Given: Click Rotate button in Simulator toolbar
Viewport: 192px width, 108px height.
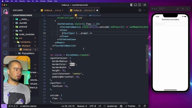Looking at the screenshot, I should tap(187, 9).
